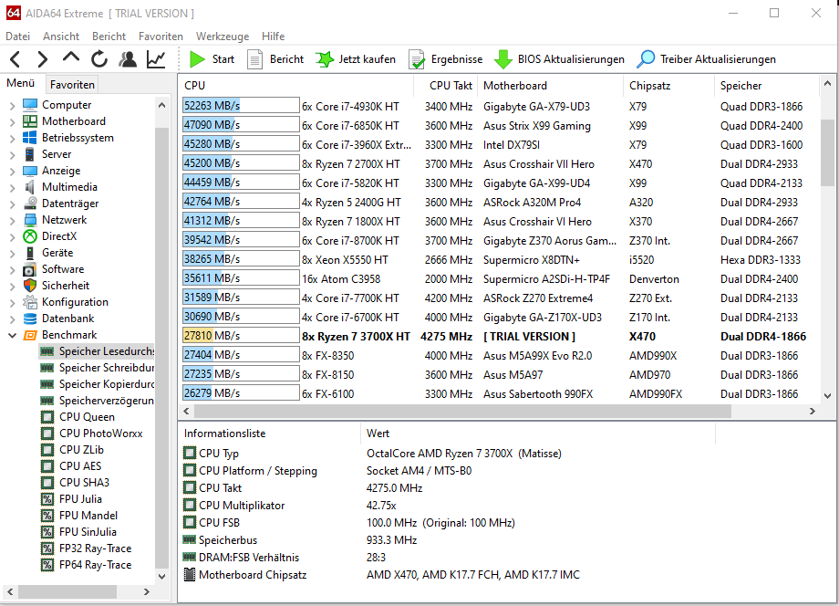Sort by Speicher column header
The height and width of the screenshot is (606, 839).
coord(767,86)
